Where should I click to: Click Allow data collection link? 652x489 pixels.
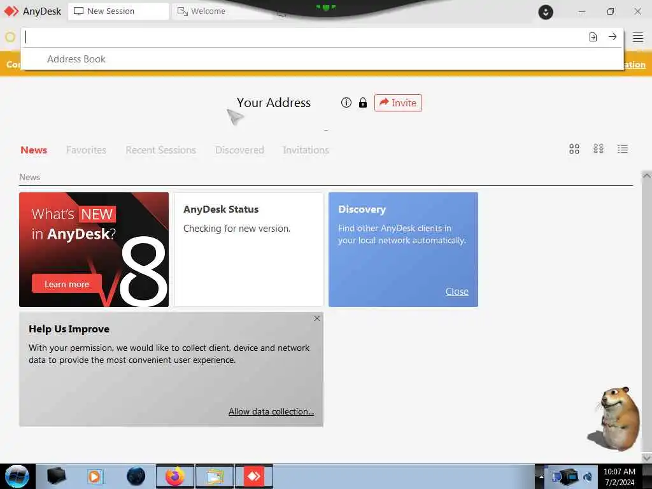(271, 412)
